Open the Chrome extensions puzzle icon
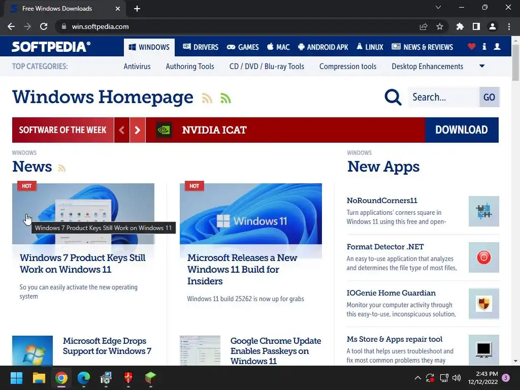Viewport: 520px width, 390px height. coord(460,26)
